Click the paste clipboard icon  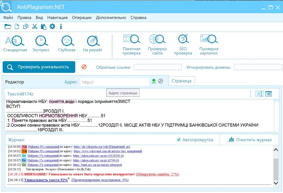pyautogui.click(x=43, y=27)
